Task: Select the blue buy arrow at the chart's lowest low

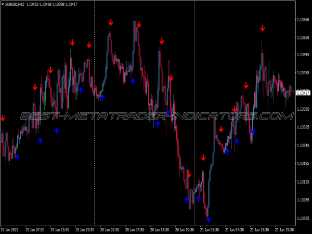Action: point(209,220)
